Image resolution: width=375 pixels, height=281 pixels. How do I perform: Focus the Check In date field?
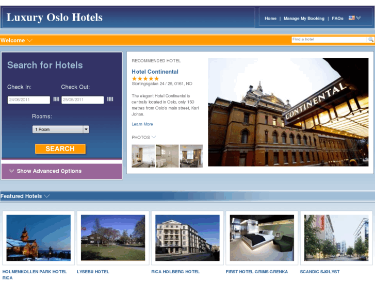pyautogui.click(x=29, y=100)
